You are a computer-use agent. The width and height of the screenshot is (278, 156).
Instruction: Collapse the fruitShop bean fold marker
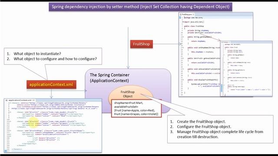point(10,131)
